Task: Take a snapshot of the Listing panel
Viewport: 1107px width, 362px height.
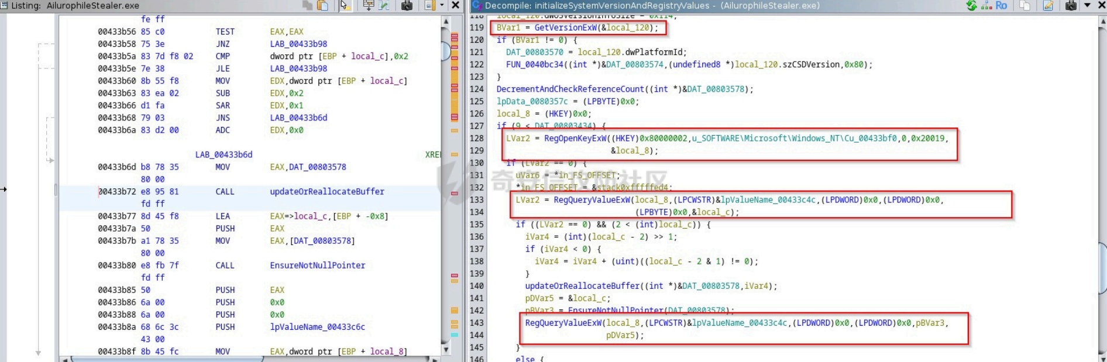Action: 407,5
